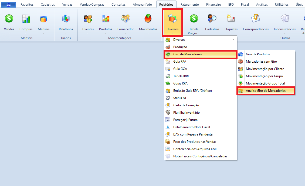
Task: Click the Movimentos icon in ribbon
Action: pos(148,19)
